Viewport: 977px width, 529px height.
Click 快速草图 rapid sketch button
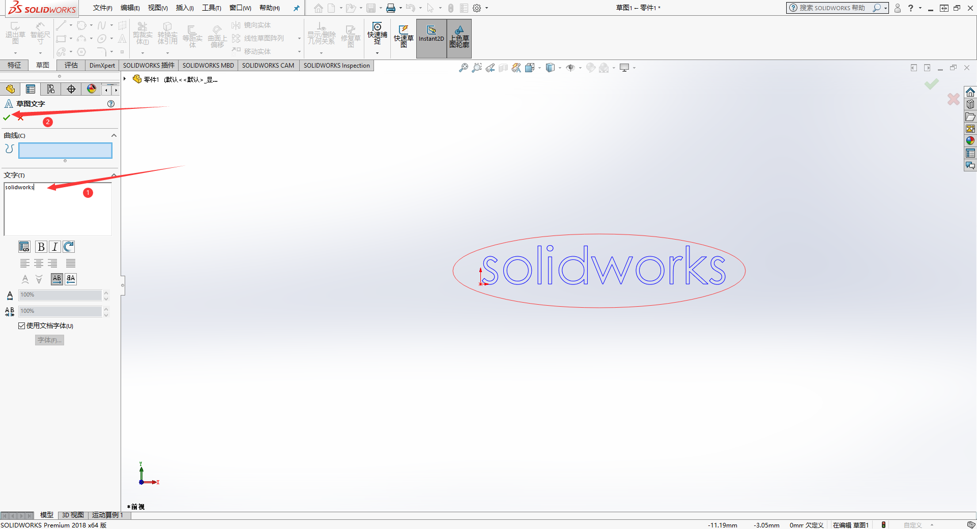pos(404,36)
